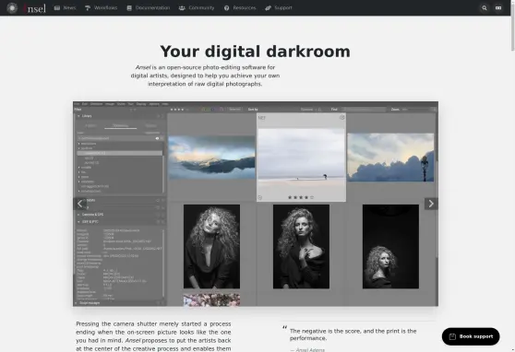
Task: Open the Documentation menu item
Action: pyautogui.click(x=148, y=8)
